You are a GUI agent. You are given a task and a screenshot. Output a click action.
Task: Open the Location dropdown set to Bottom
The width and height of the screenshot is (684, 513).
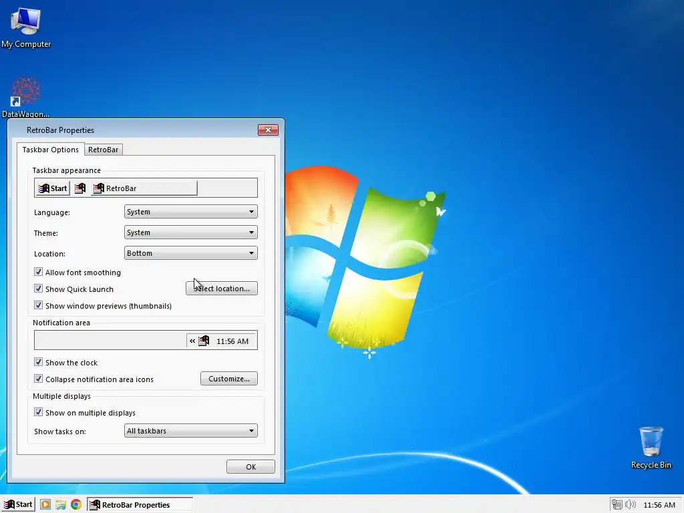click(x=190, y=253)
